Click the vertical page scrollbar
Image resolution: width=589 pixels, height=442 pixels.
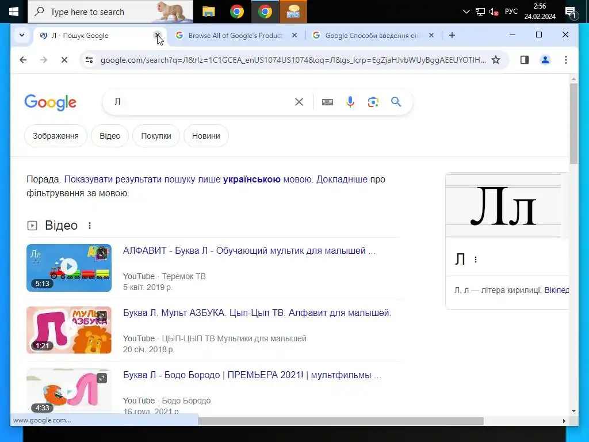[x=573, y=123]
